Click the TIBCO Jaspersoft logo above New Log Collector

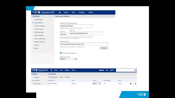tap(43, 12)
